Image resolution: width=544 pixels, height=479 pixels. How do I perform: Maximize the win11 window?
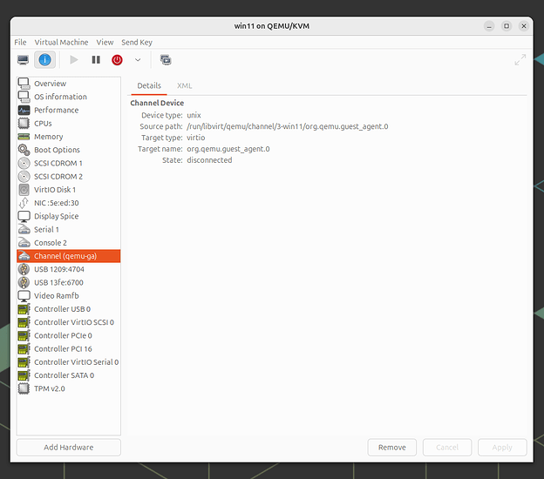(x=507, y=26)
